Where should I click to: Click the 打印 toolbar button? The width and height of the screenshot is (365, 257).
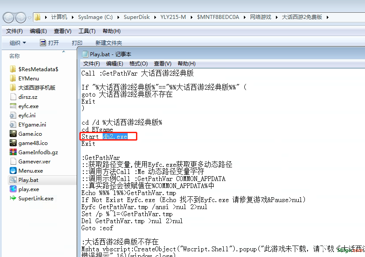77,43
